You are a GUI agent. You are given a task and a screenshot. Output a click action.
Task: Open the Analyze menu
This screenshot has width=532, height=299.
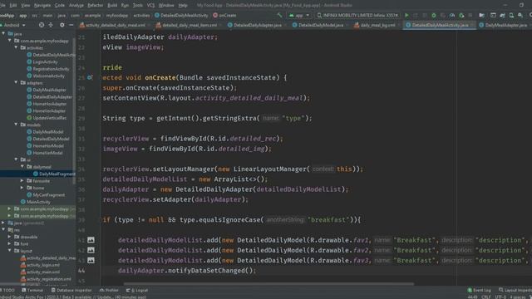click(76, 6)
